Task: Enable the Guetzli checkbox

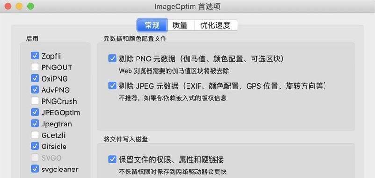Action: tap(35, 135)
